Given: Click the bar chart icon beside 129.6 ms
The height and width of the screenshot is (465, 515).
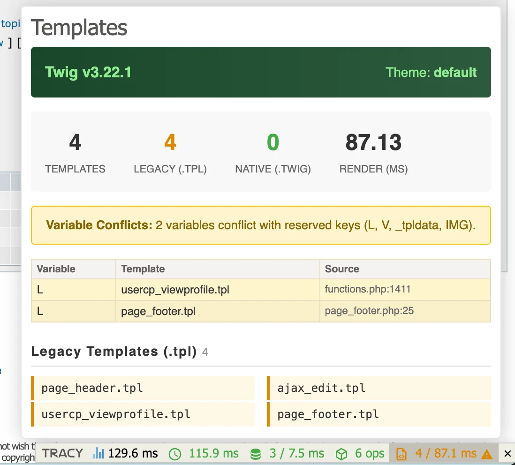Looking at the screenshot, I should coord(98,453).
